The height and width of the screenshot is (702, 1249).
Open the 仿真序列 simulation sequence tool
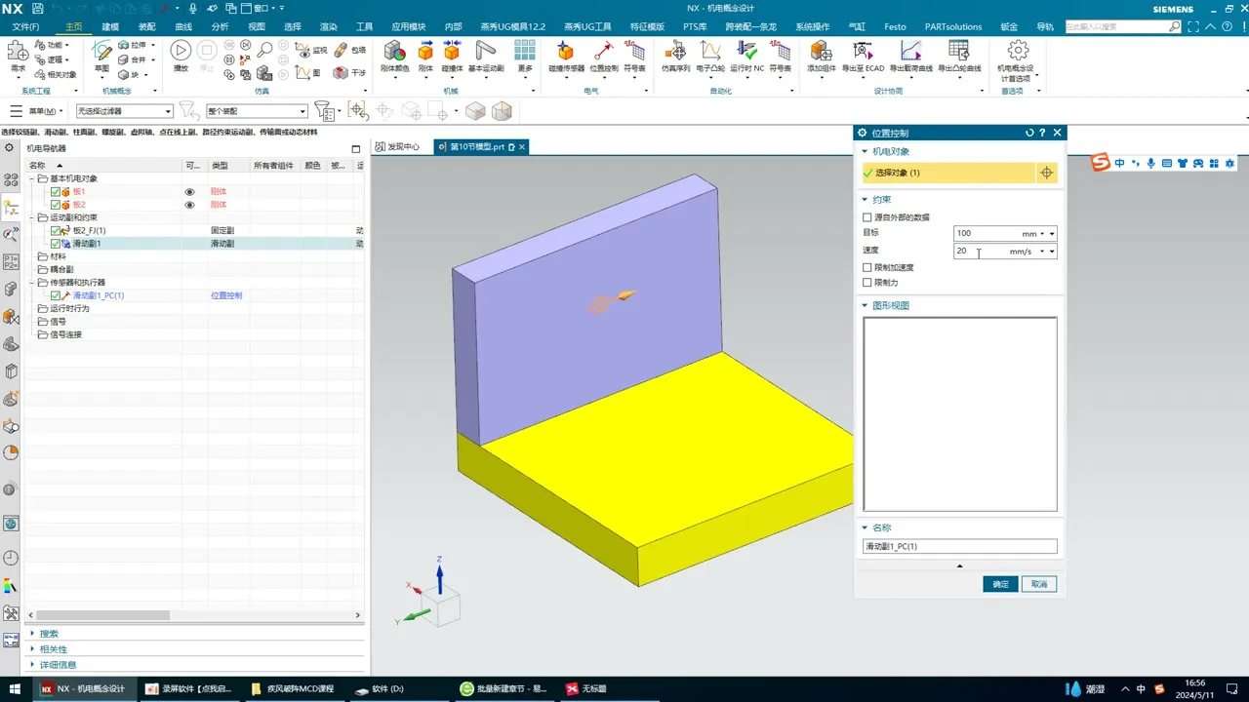point(675,52)
